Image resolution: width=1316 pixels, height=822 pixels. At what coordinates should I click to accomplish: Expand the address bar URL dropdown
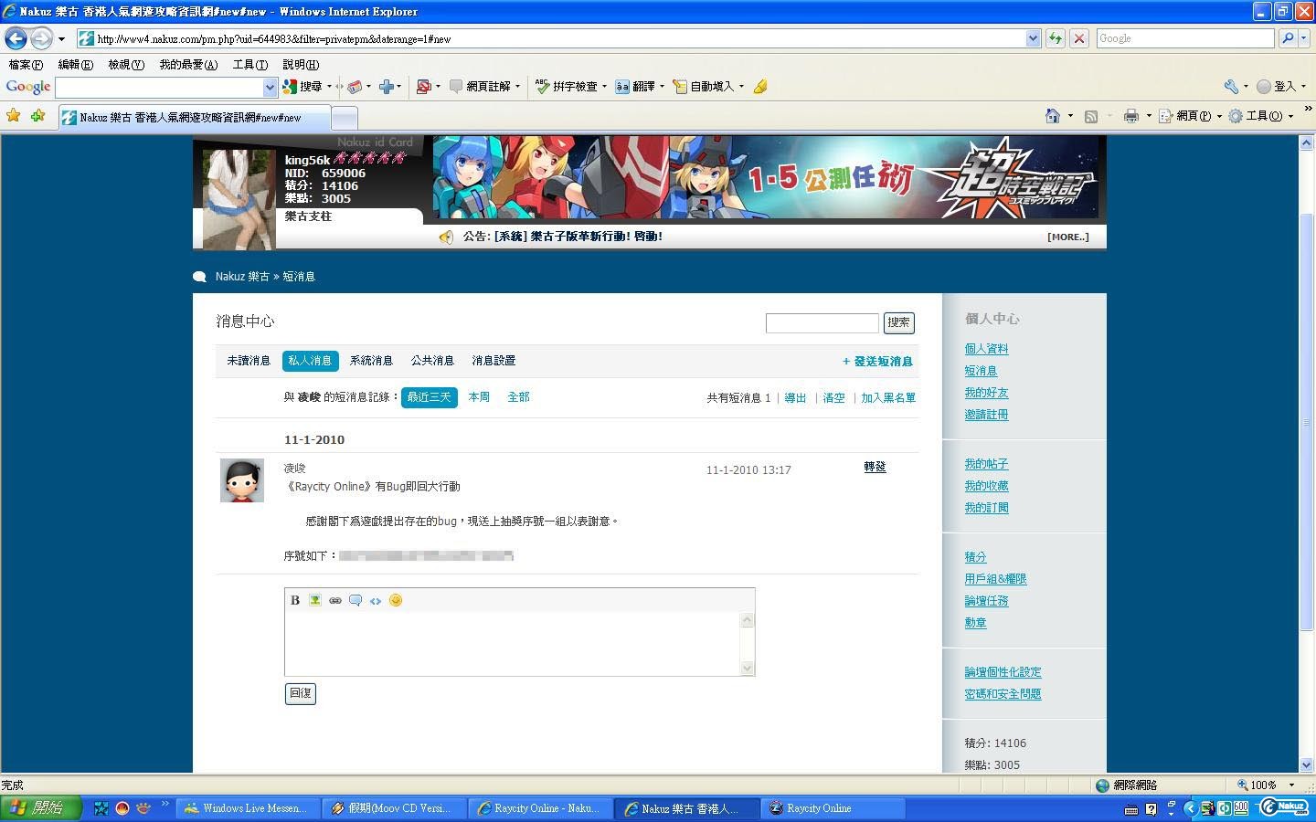(1033, 38)
